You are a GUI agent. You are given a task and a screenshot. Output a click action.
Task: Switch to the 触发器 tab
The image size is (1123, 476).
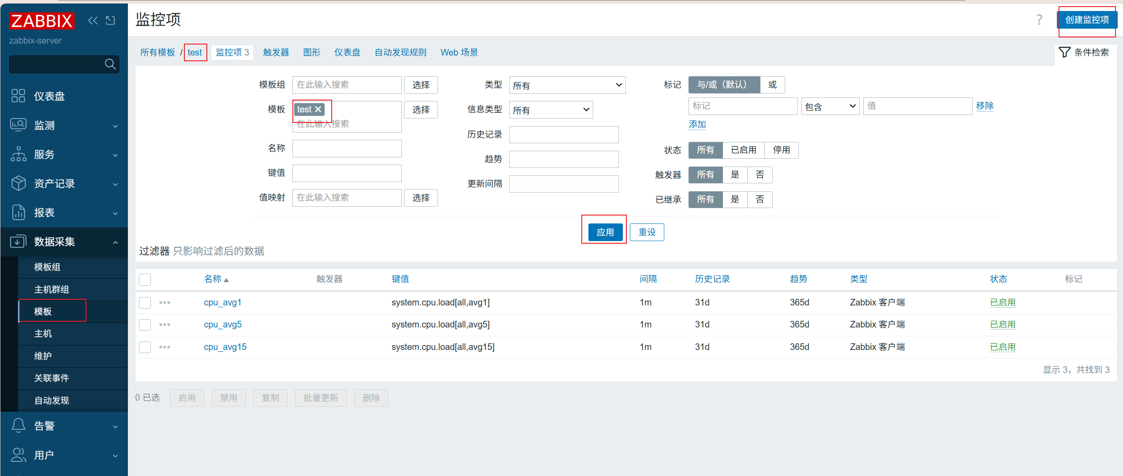click(276, 52)
